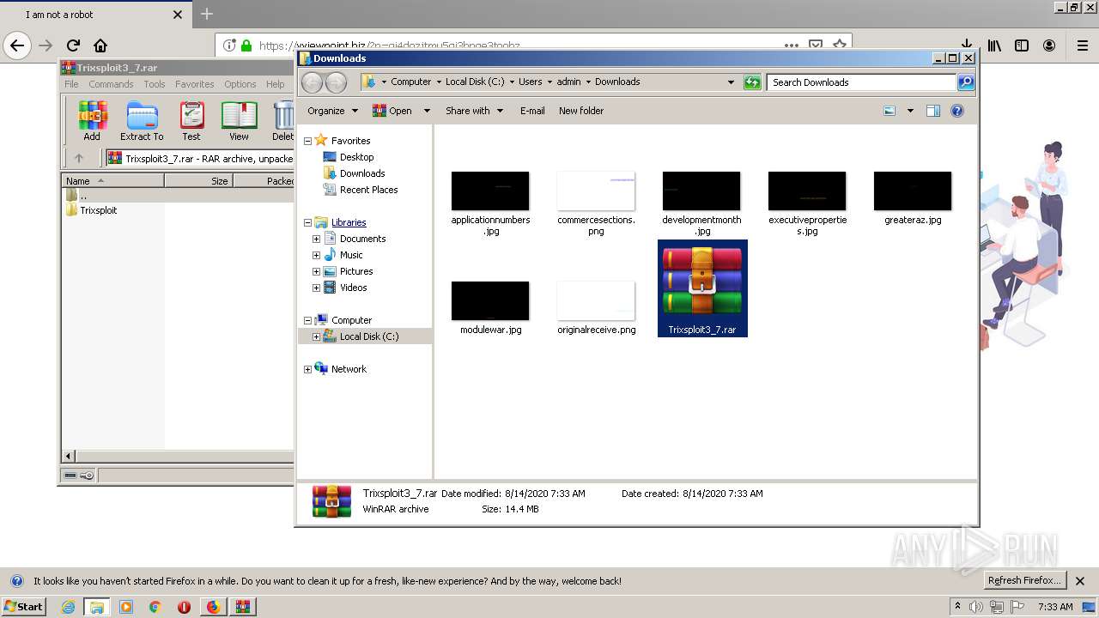Viewport: 1099px width, 618px height.
Task: Dismiss the Firefox notification bar
Action: pyautogui.click(x=1080, y=581)
